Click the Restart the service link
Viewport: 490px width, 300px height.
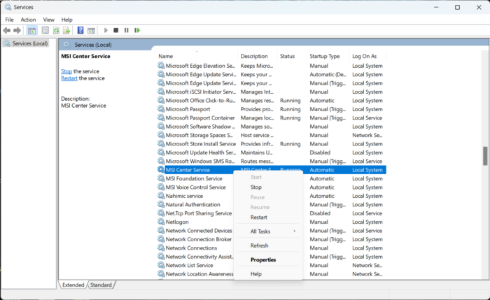point(69,78)
